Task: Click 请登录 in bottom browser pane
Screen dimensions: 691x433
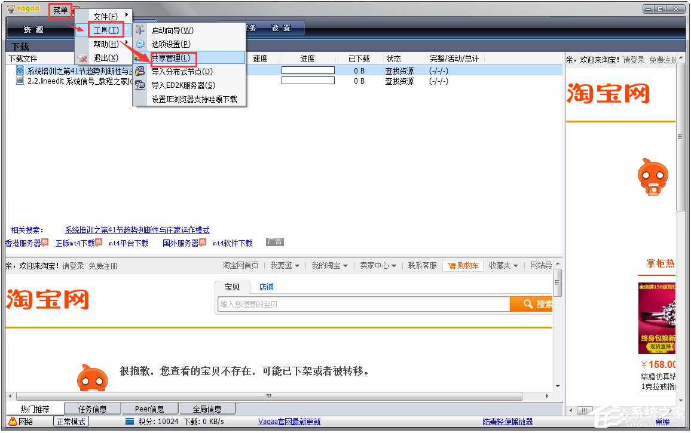Action: point(73,266)
